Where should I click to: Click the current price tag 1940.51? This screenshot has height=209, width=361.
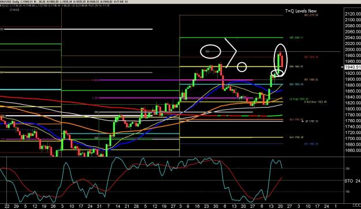353,67
